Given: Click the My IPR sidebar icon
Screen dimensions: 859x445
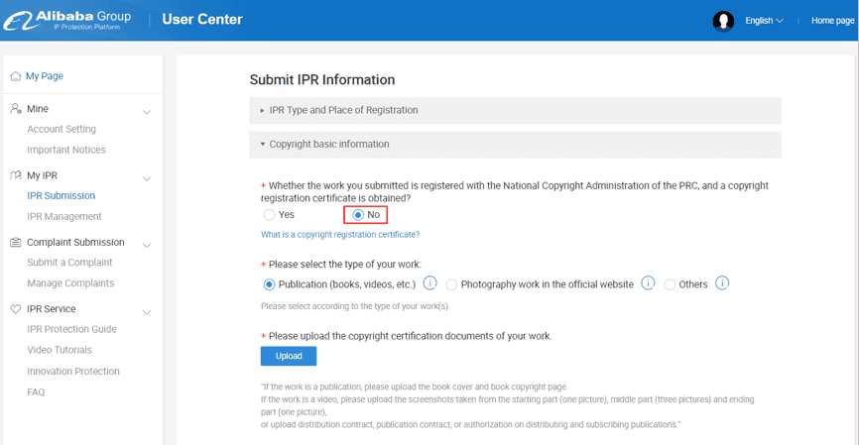Looking at the screenshot, I should [x=15, y=175].
